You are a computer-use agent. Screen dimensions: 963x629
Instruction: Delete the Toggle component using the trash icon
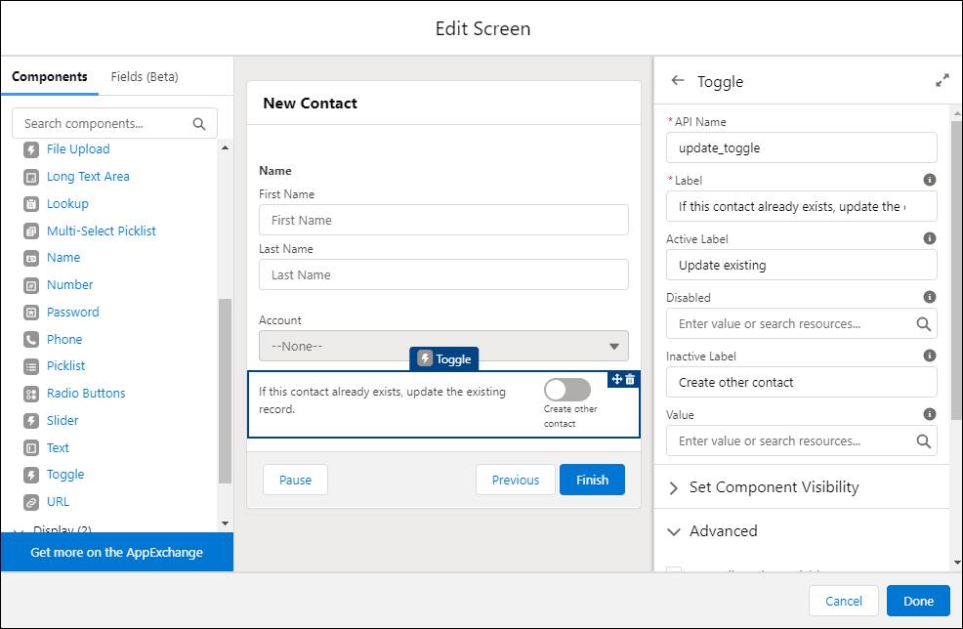coord(629,379)
